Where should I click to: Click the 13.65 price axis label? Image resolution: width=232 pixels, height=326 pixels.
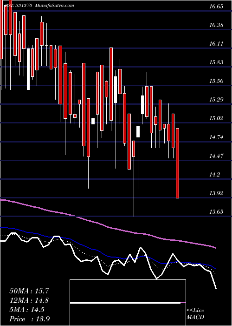pyautogui.click(x=216, y=212)
